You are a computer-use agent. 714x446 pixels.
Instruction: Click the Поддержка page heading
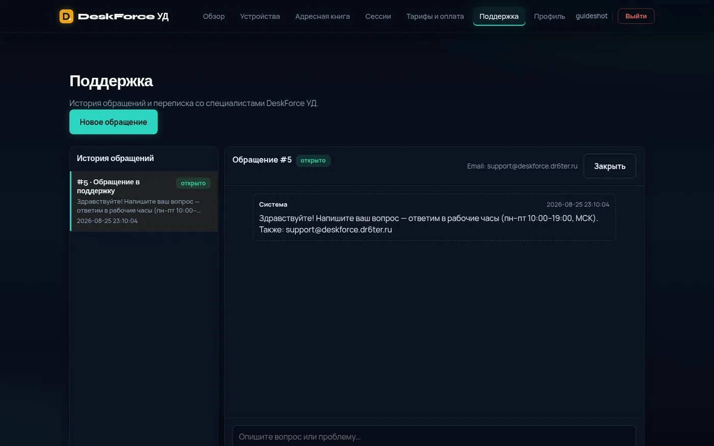[111, 81]
